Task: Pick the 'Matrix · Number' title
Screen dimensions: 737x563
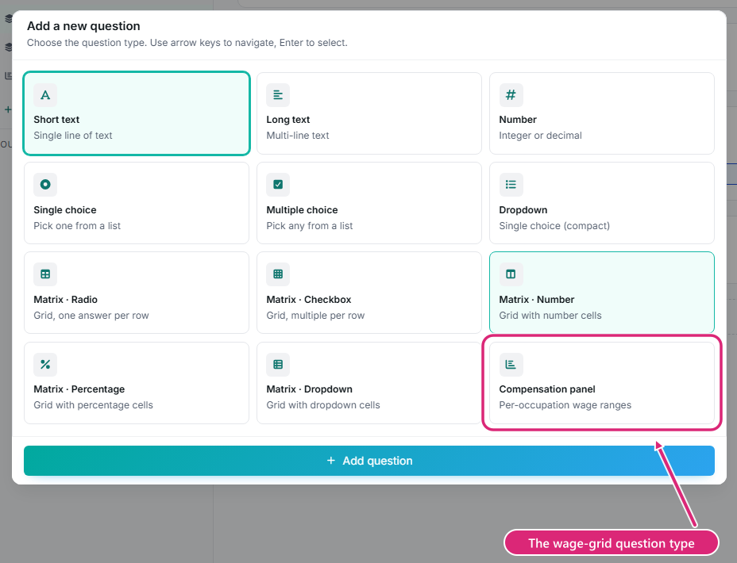Action: pyautogui.click(x=537, y=299)
